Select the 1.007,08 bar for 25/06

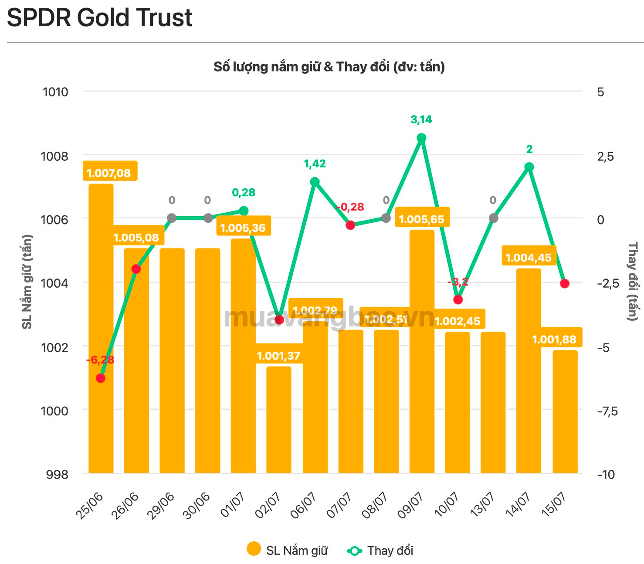pyautogui.click(x=101, y=329)
